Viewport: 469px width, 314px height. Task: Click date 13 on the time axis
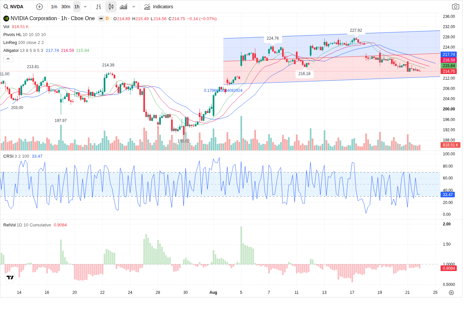pyautogui.click(x=324, y=293)
